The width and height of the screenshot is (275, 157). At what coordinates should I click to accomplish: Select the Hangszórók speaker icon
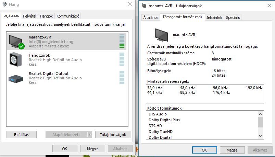tap(16, 59)
